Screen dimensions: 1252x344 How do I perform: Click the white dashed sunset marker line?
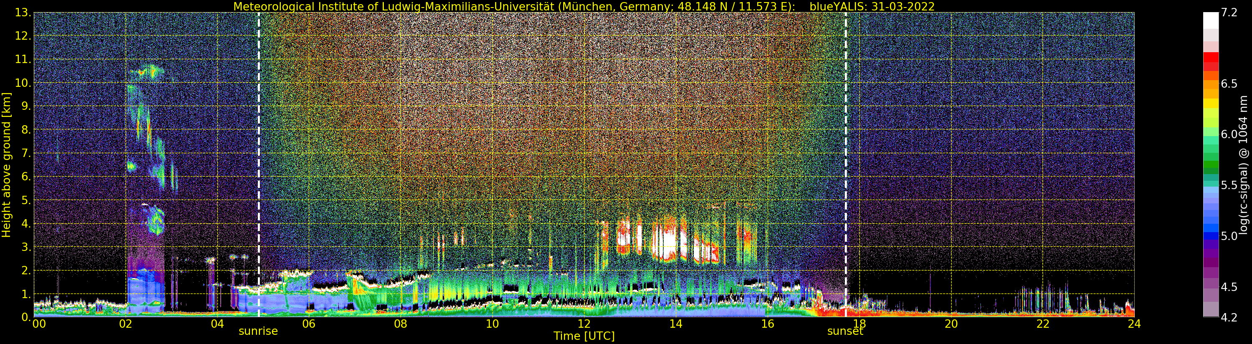click(x=846, y=164)
